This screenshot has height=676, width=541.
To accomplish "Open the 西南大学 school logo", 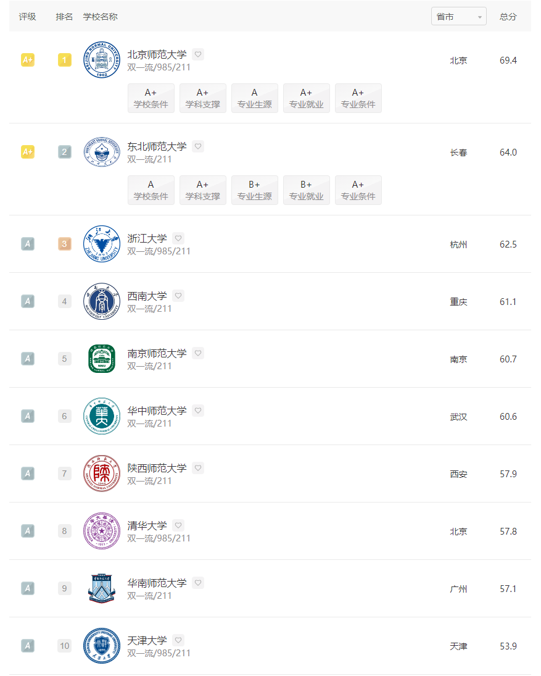I will 102,301.
